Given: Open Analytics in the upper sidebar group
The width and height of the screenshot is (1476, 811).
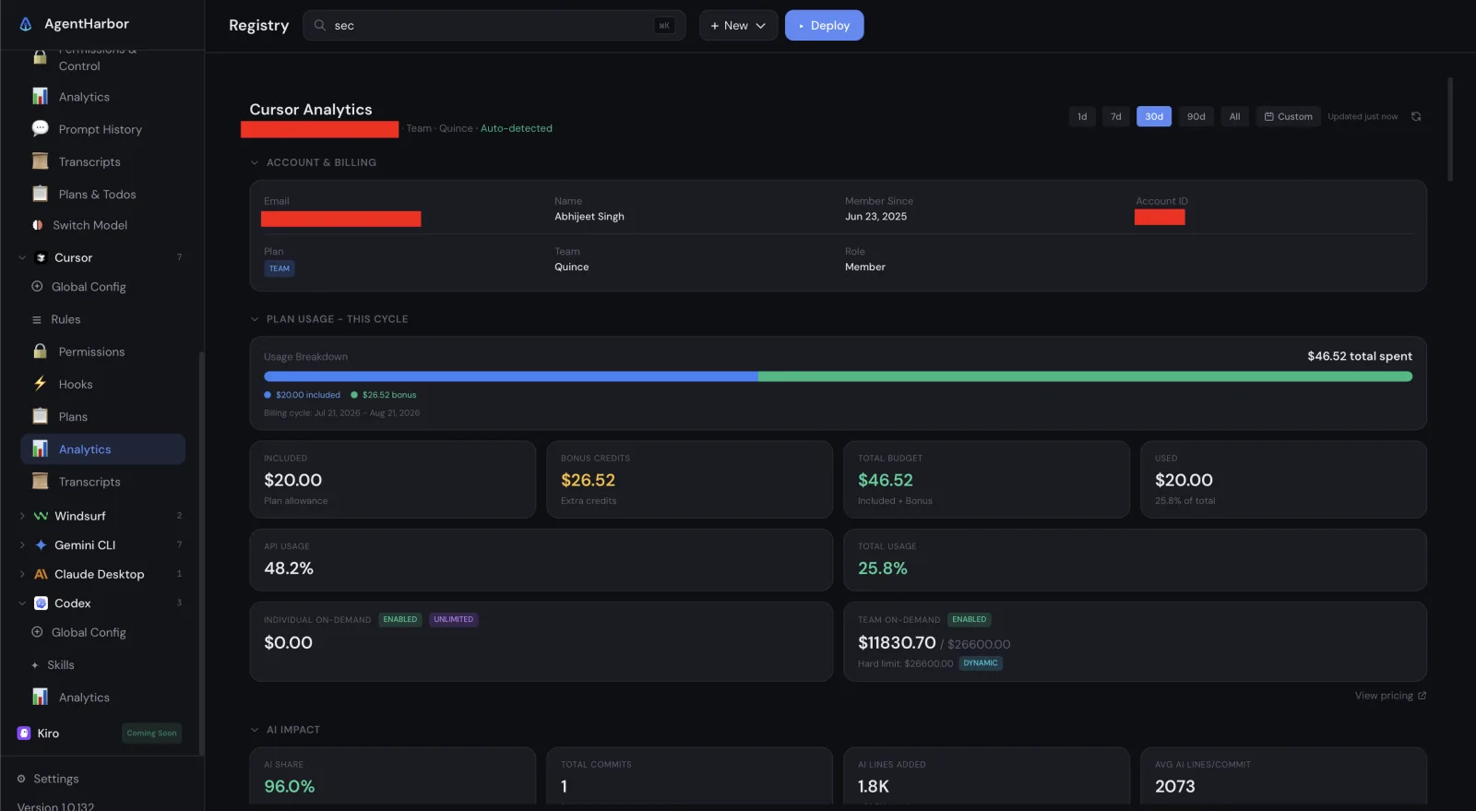Looking at the screenshot, I should 84,97.
